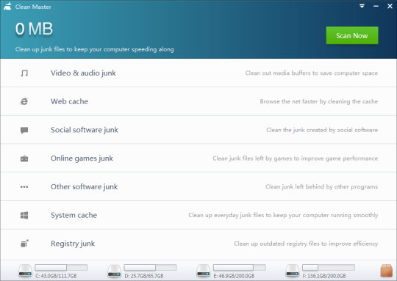This screenshot has height=281, width=397.
Task: Click the D: drive icon
Action: coord(114,271)
